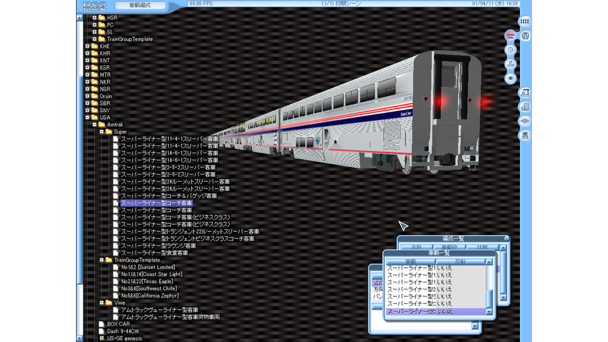
Task: Click file icon of スーパーライナー型食堂客車
Action: click(115, 253)
